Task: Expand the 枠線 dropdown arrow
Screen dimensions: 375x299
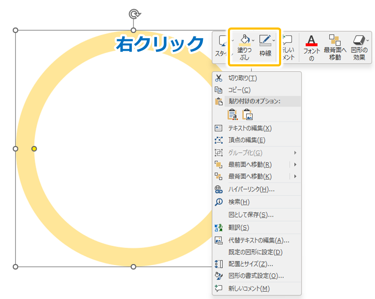Action: [274, 40]
